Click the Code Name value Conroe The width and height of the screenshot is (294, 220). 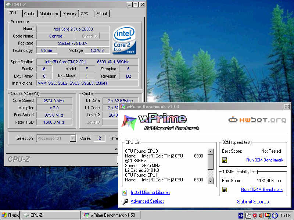click(x=56, y=36)
